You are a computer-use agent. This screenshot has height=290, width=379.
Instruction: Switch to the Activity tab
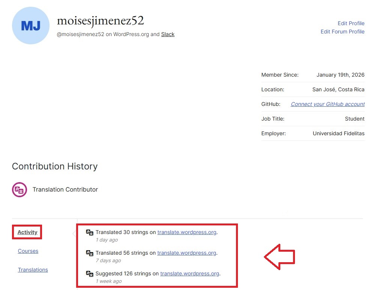tap(27, 232)
